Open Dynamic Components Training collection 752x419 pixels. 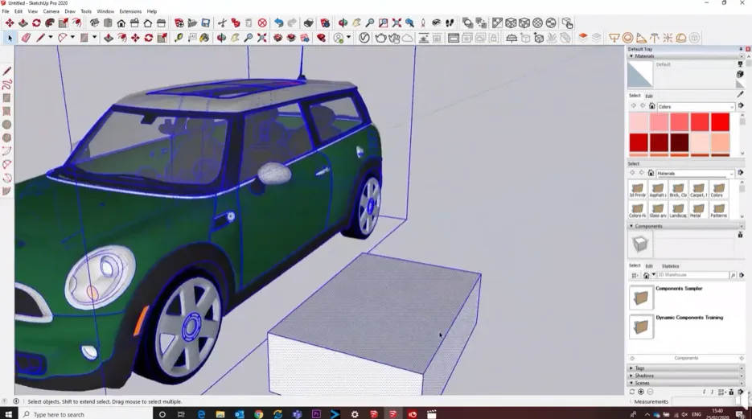pyautogui.click(x=688, y=318)
